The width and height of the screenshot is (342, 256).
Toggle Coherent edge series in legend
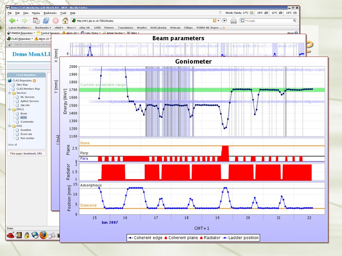145,238
